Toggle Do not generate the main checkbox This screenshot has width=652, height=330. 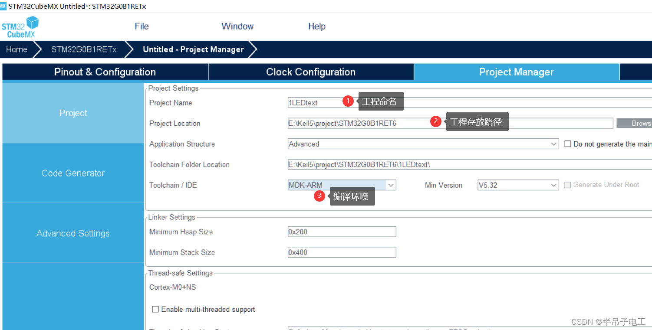coord(568,144)
